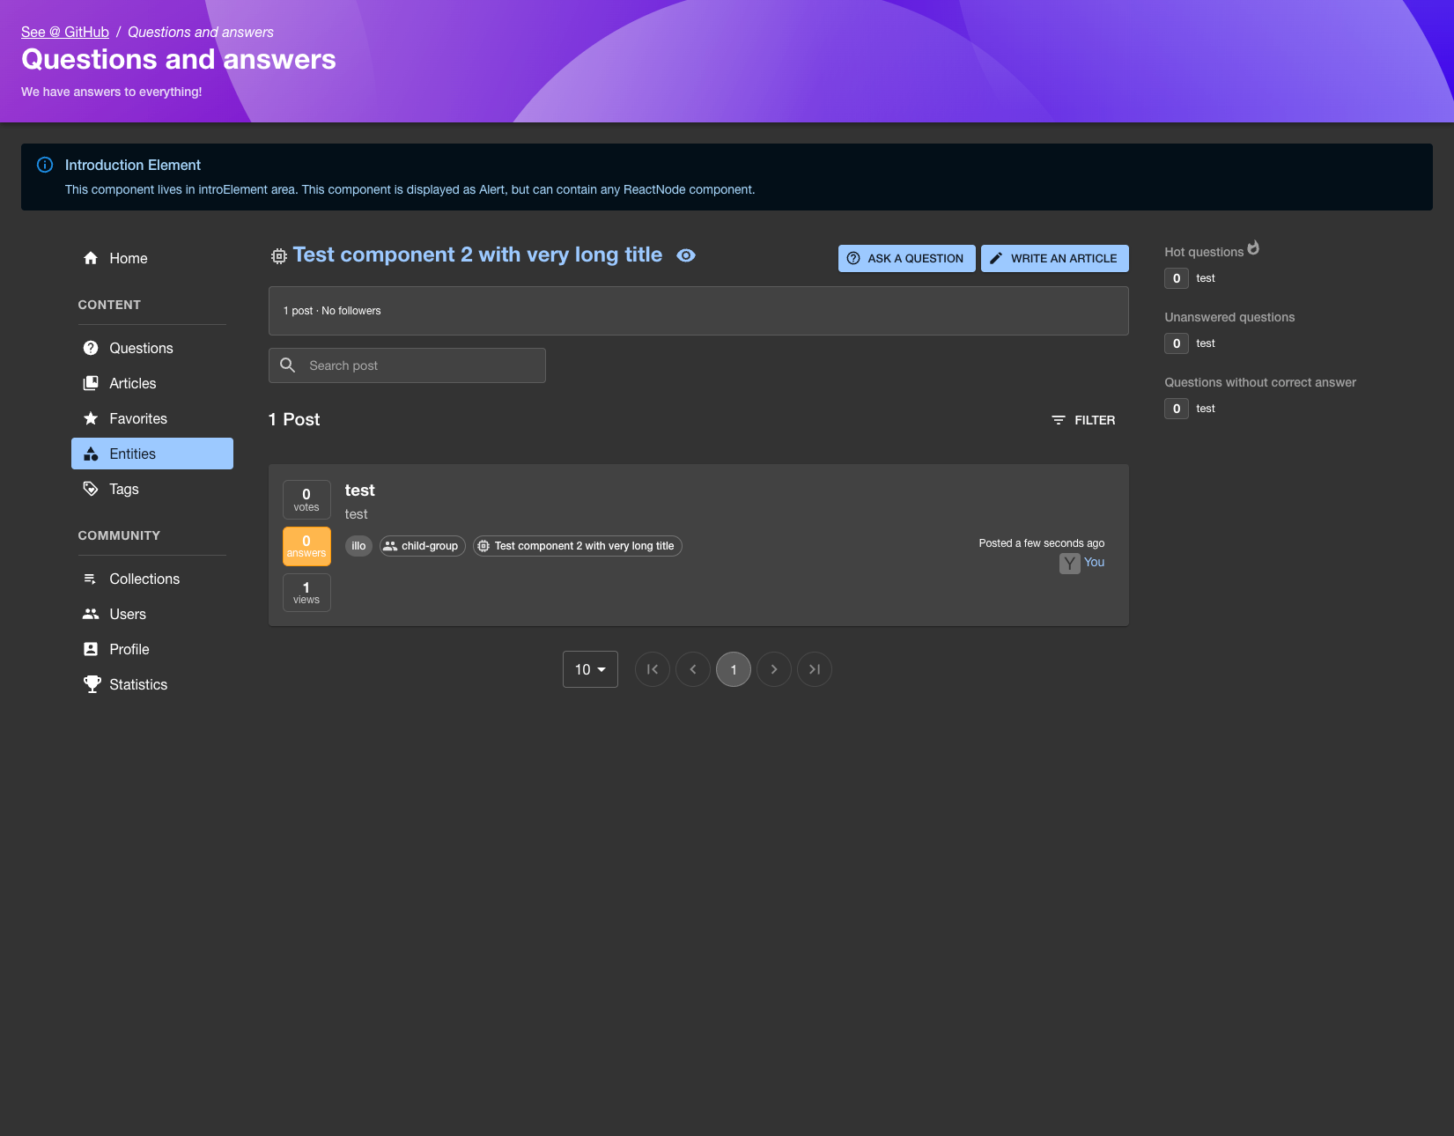
Task: Click the child-group entity chip
Action: [x=423, y=546]
